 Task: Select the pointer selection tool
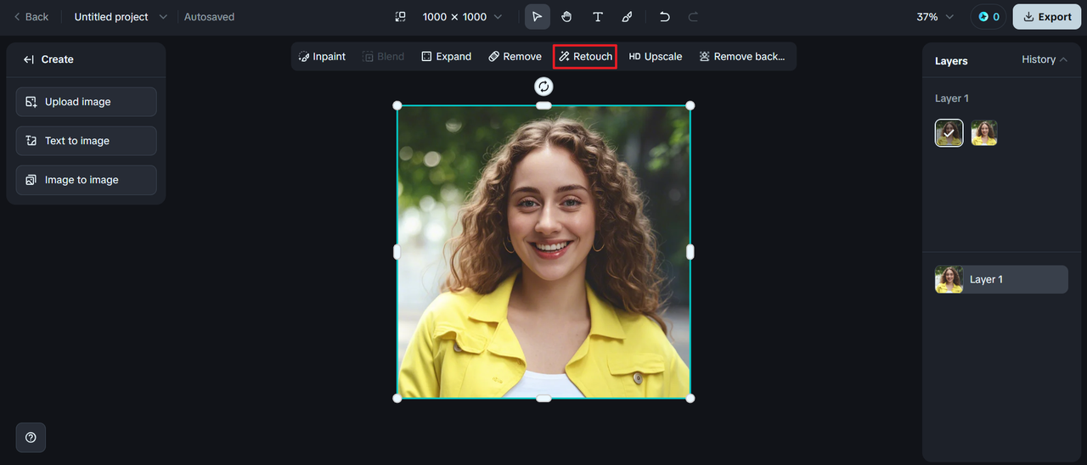point(537,17)
